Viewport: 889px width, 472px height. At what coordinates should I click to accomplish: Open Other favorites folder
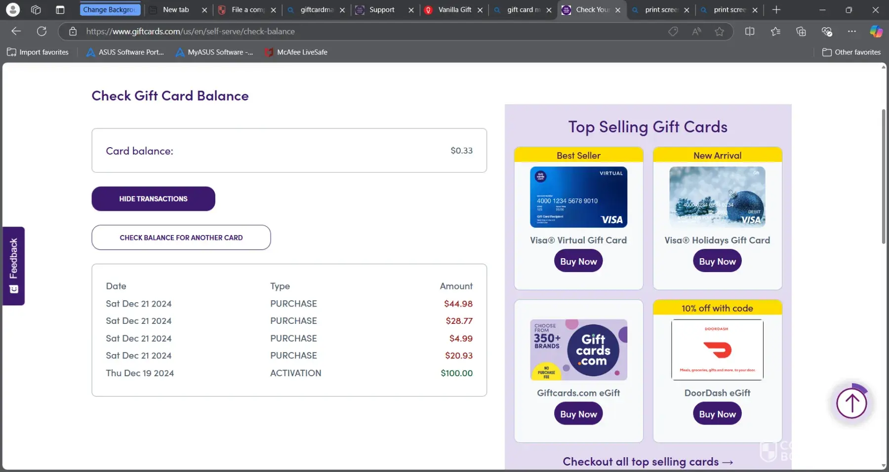coord(851,52)
